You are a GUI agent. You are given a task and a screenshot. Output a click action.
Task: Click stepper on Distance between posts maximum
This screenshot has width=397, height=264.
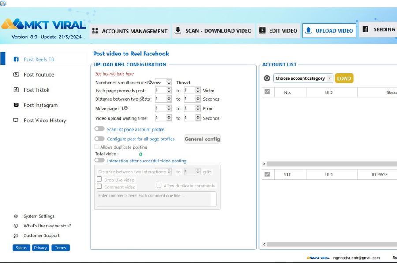pyautogui.click(x=198, y=99)
